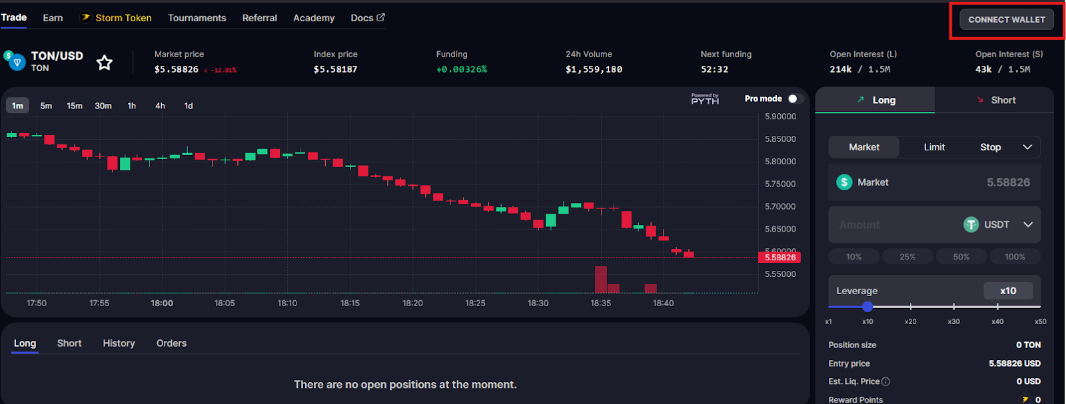Image resolution: width=1066 pixels, height=404 pixels.
Task: Set leverage slider to x20 tick
Action: (911, 307)
